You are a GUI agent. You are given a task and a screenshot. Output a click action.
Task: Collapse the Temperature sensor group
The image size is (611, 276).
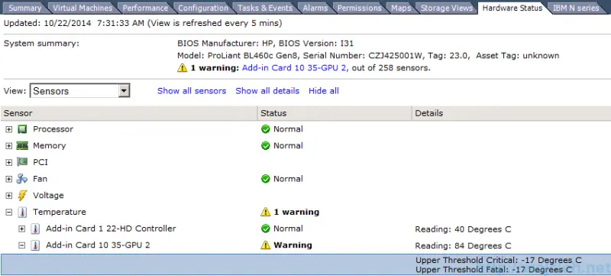coord(8,213)
